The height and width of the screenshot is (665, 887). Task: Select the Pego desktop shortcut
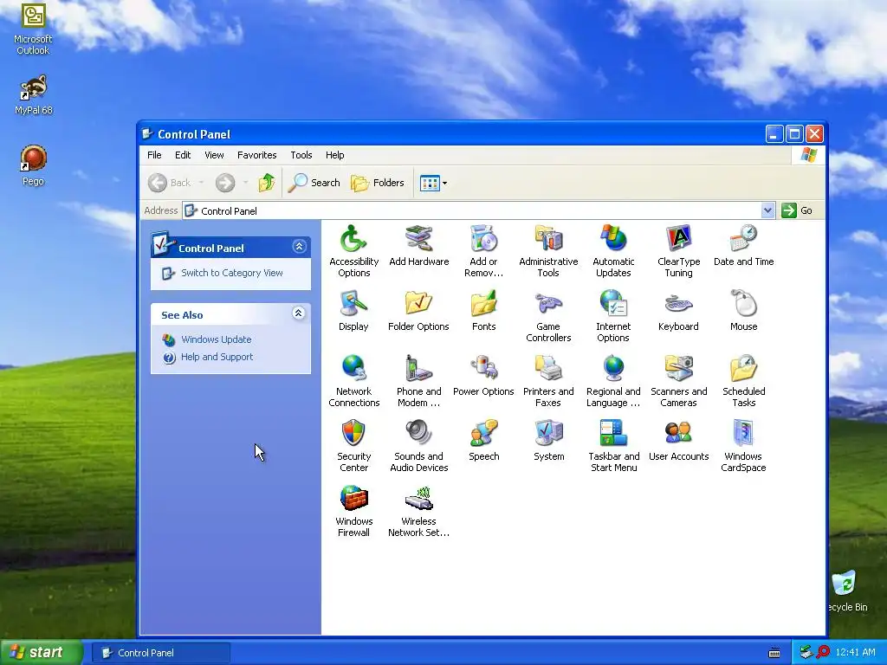point(33,165)
